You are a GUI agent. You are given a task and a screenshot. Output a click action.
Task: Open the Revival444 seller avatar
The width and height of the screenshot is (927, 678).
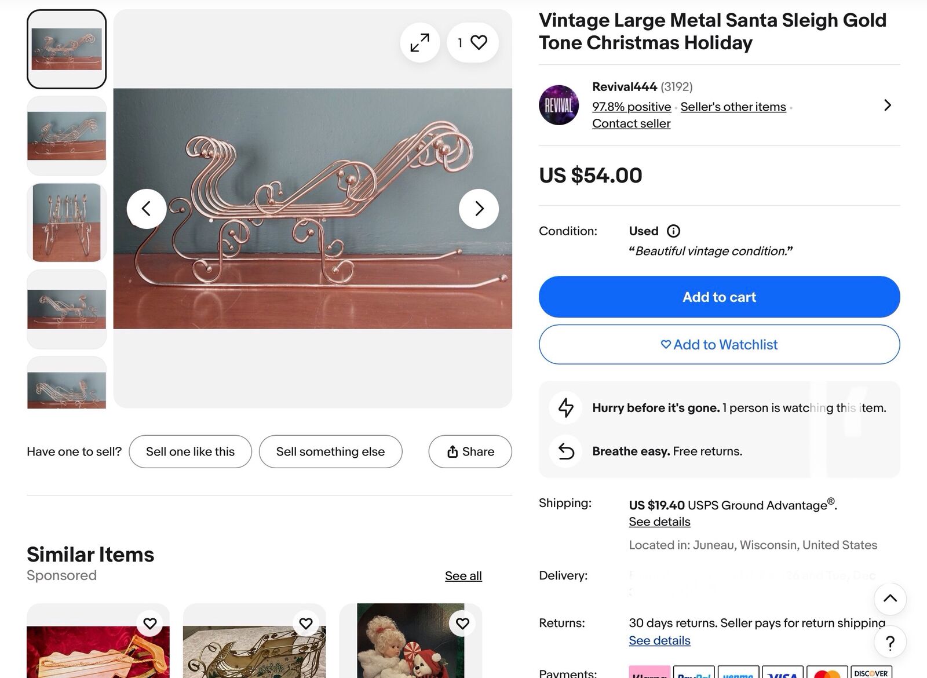(559, 105)
